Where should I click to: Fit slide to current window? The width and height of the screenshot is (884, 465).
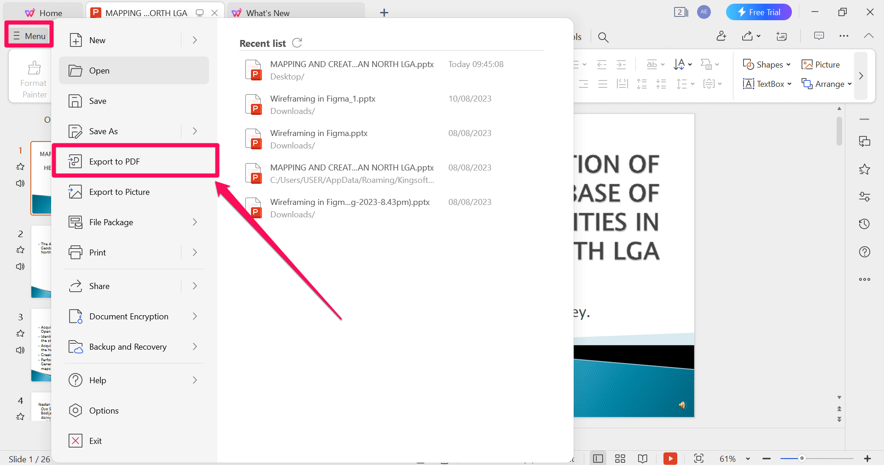[698, 458]
